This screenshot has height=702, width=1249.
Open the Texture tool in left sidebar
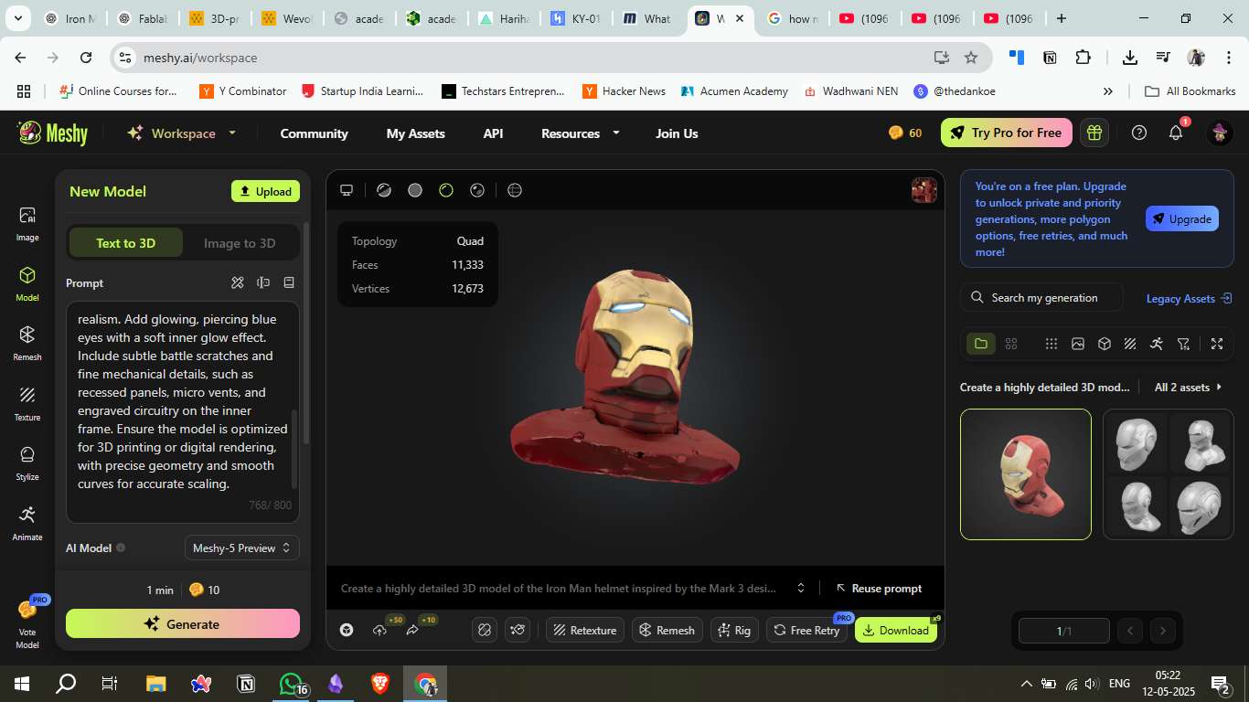(27, 404)
